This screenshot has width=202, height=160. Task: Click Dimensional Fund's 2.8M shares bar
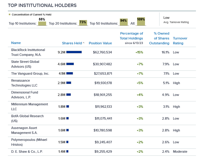point(69,95)
